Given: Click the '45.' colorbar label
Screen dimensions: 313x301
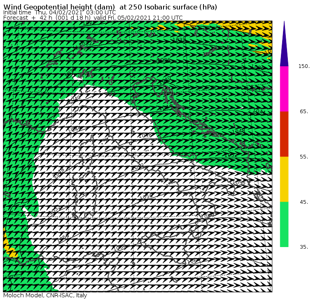Looking at the screenshot, I should (x=304, y=202).
